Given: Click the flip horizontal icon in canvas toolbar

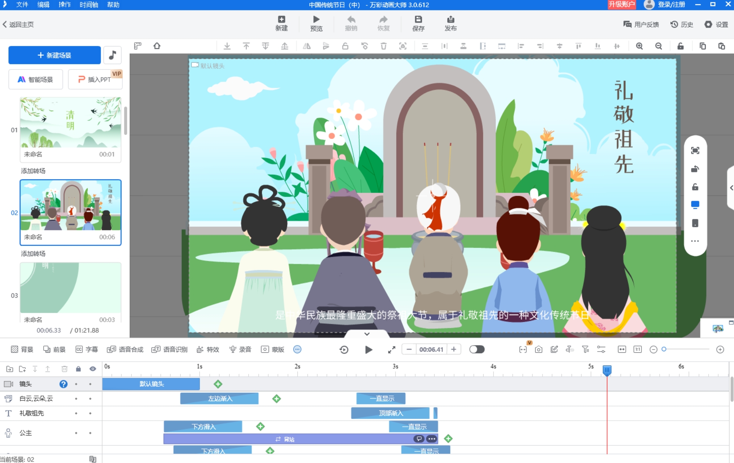Looking at the screenshot, I should 307,46.
